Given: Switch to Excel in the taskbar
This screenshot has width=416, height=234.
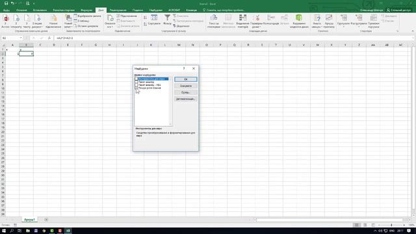Looking at the screenshot, I should click(x=68, y=231).
